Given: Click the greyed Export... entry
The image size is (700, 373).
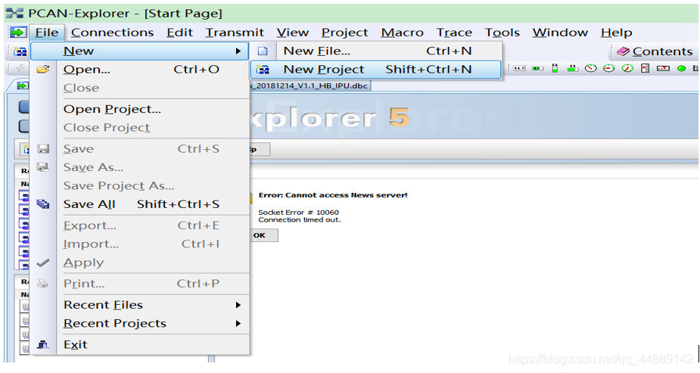Looking at the screenshot, I should coord(140,225).
